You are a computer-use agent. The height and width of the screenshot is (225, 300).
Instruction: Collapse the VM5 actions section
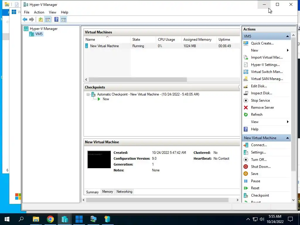coord(287,36)
